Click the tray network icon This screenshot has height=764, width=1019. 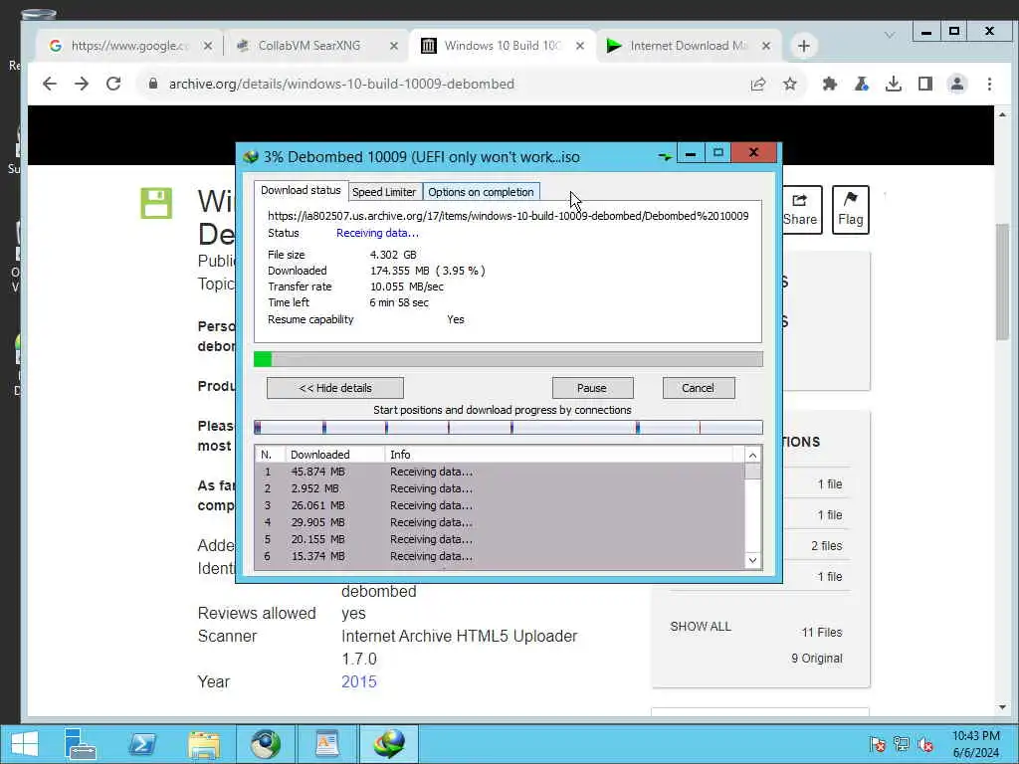point(902,744)
